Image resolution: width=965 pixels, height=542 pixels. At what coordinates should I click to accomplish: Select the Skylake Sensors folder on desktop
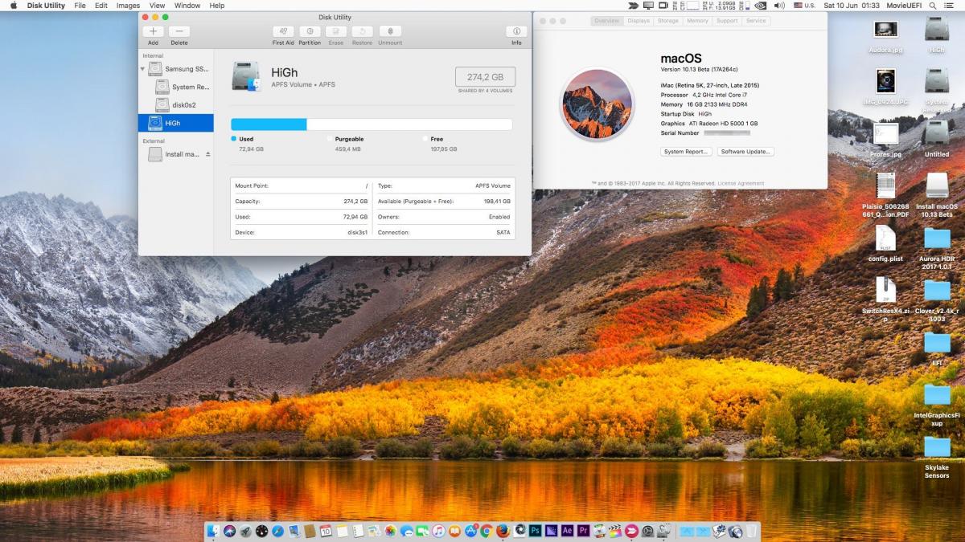pyautogui.click(x=937, y=458)
